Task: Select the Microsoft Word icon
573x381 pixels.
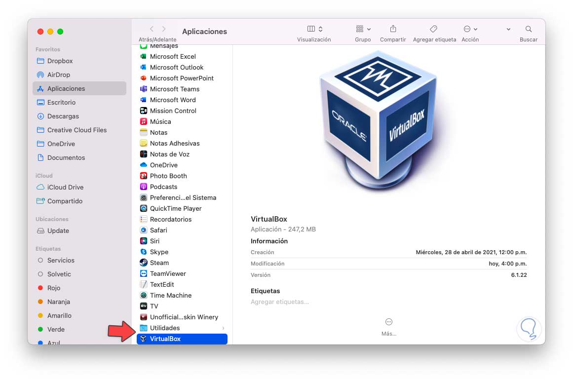Action: [x=144, y=100]
